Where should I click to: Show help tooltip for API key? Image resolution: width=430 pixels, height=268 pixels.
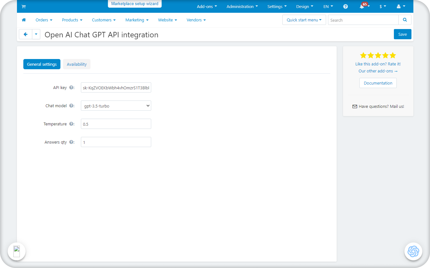coord(71,88)
